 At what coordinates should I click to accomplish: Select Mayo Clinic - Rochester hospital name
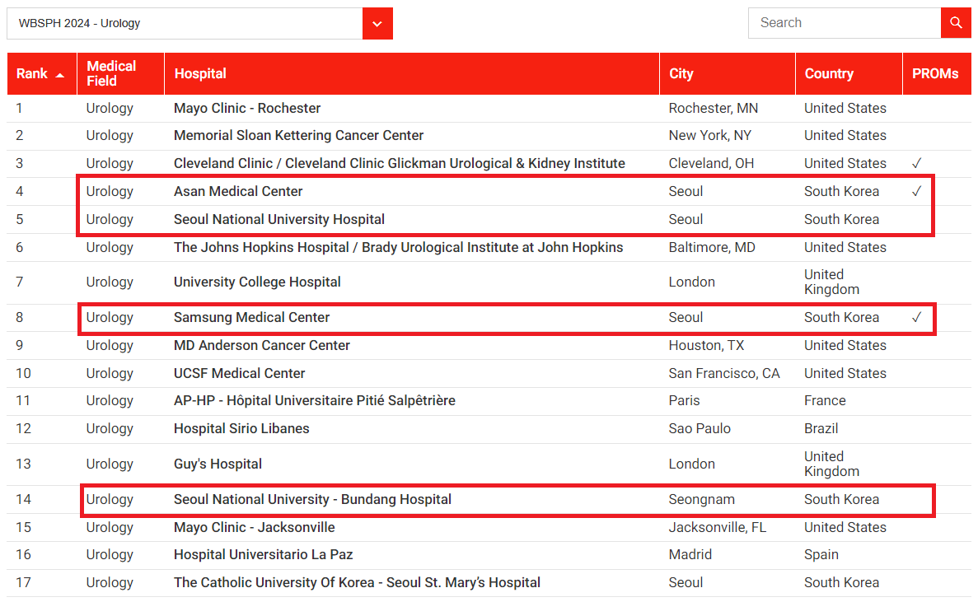[x=247, y=109]
